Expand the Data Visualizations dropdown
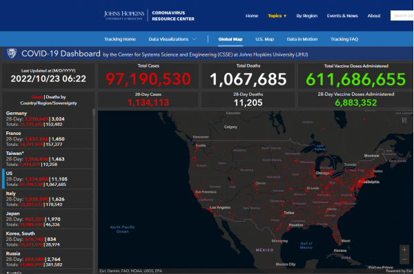 (x=172, y=39)
